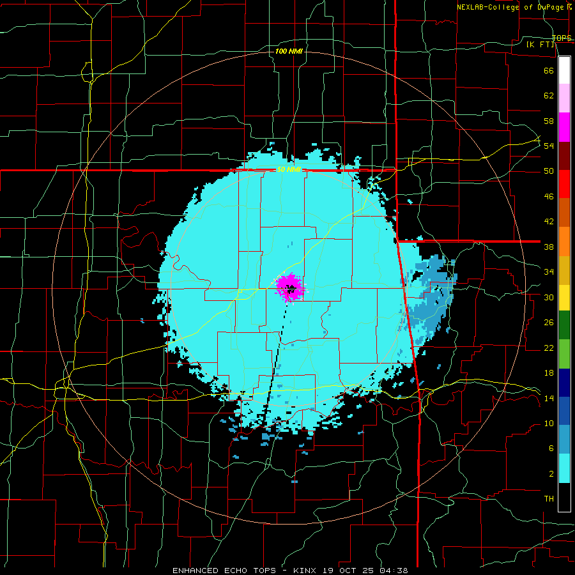Pick the '34' legend value
Viewport: 575px width, 575px height.
(x=549, y=272)
